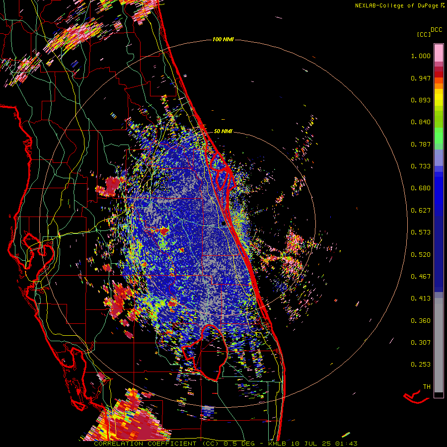Viewport: 447px width, 447px height.
Task: Select the 0.787 scale value
Action: pos(421,144)
